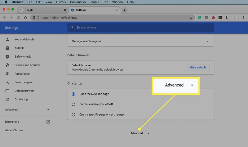
Task: Open the Help menu
Action: pyautogui.click(x=130, y=2)
